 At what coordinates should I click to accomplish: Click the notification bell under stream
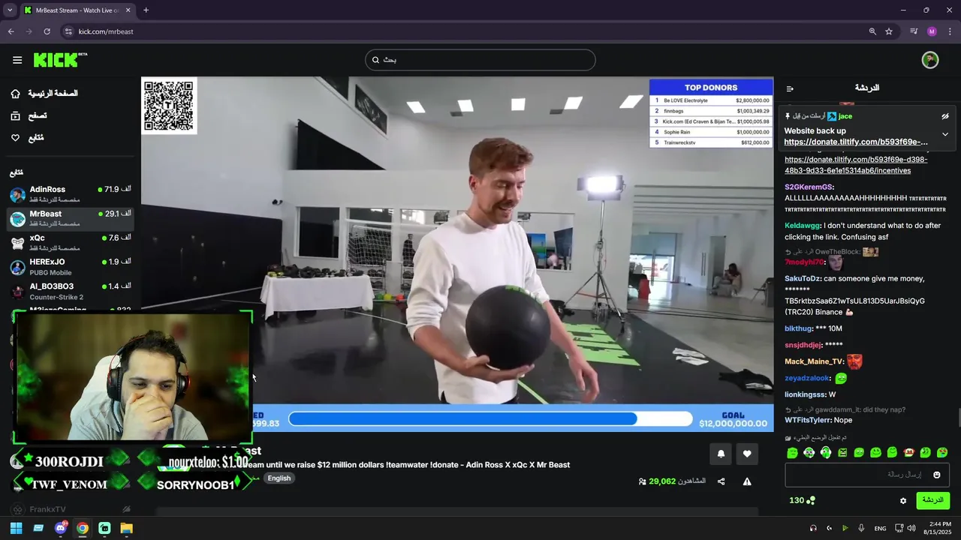(721, 454)
